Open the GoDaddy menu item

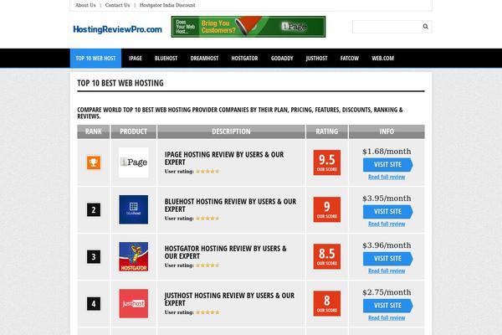tap(282, 58)
